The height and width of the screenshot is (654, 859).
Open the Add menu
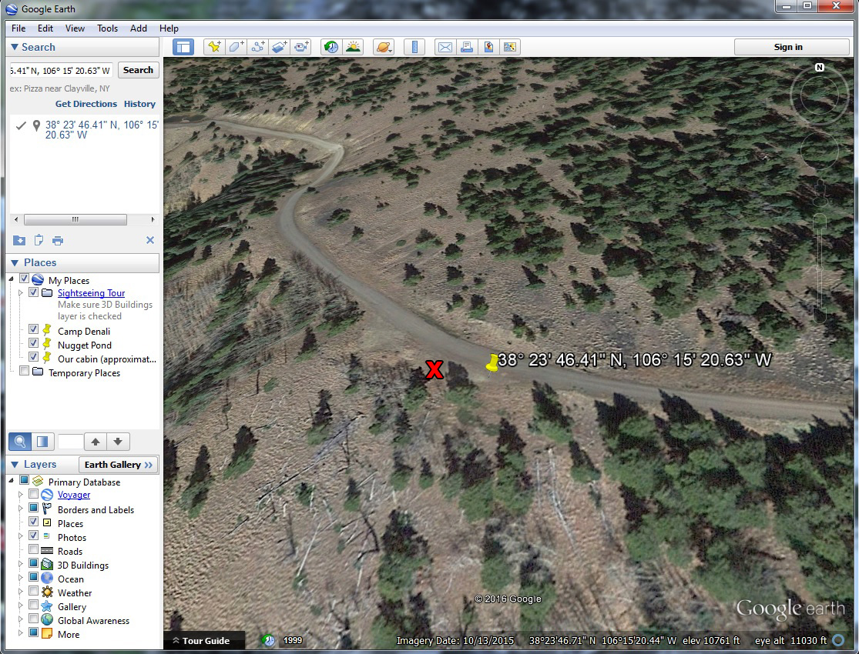coord(139,28)
